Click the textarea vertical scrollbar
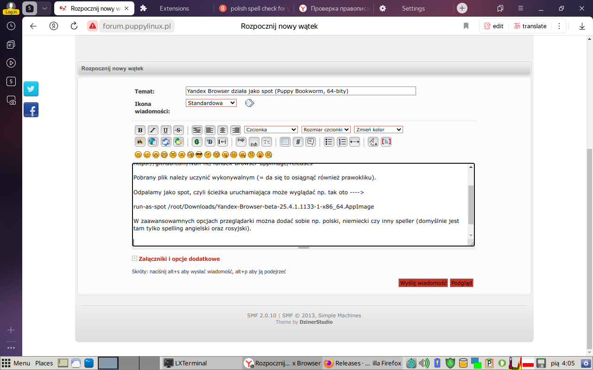The width and height of the screenshot is (593, 370). (471, 204)
